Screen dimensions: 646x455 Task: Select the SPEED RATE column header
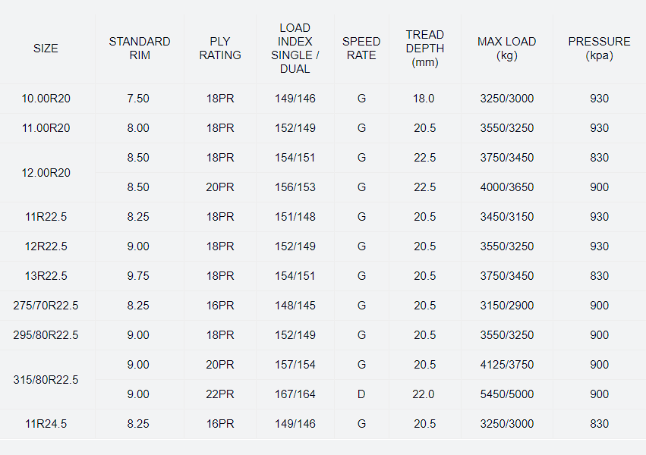pos(361,49)
